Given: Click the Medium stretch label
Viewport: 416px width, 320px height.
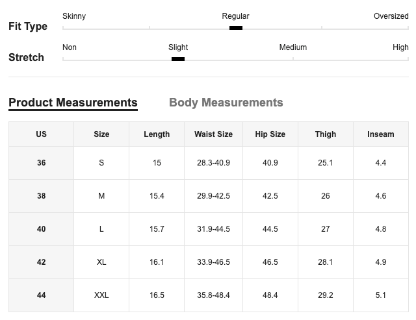Looking at the screenshot, I should point(293,47).
